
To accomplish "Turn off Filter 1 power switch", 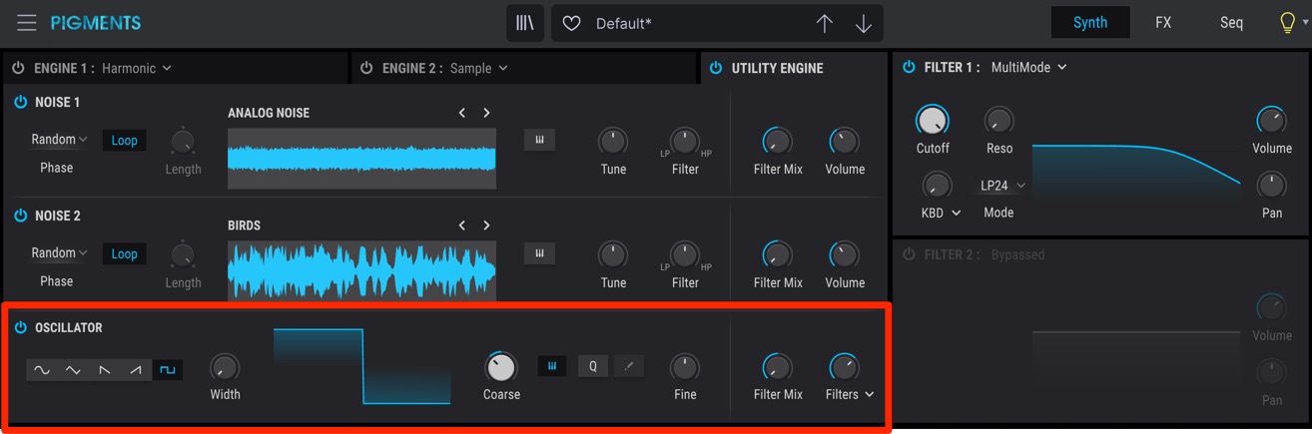I will click(x=909, y=67).
